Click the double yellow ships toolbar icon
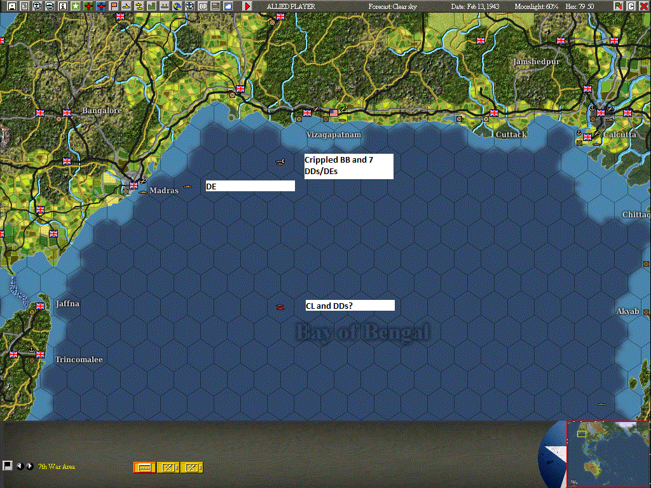Viewport: 651px width, 488px height. pyautogui.click(x=139, y=6)
